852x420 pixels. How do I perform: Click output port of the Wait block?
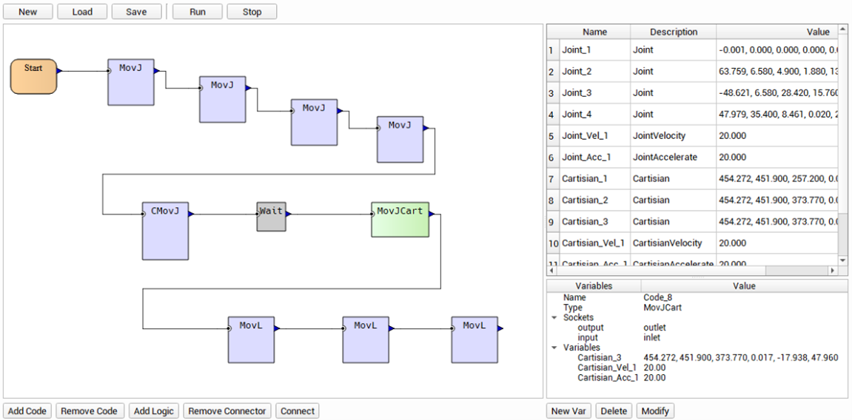[x=288, y=214]
